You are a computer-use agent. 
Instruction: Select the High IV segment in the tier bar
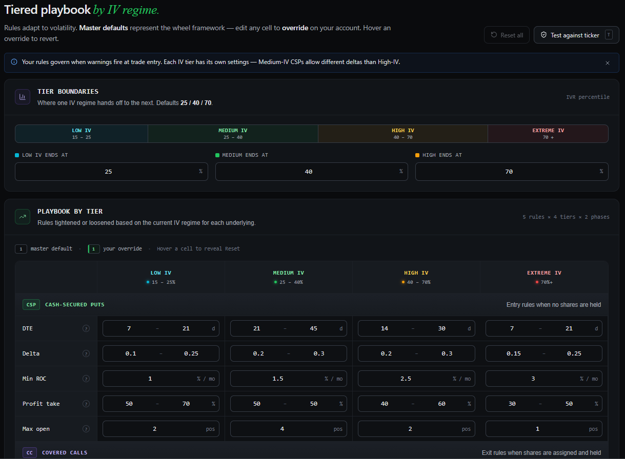(402, 134)
